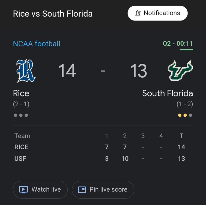
Task: Click the T total column header
Action: point(181,136)
